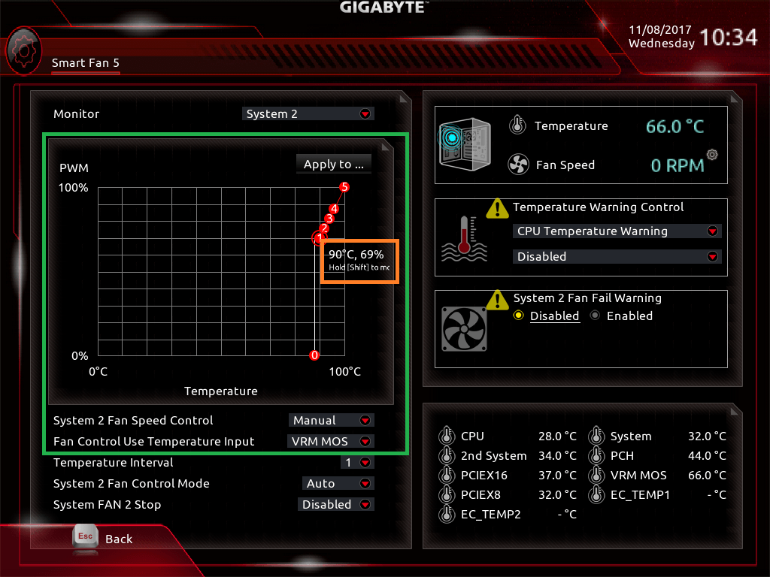Click the System 2 Fan Fail Warning heading
The height and width of the screenshot is (577, 770).
pyautogui.click(x=587, y=298)
